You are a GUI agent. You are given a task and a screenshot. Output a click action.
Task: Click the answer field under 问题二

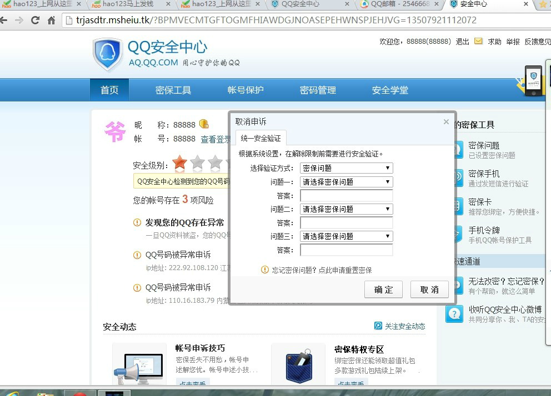(x=347, y=222)
